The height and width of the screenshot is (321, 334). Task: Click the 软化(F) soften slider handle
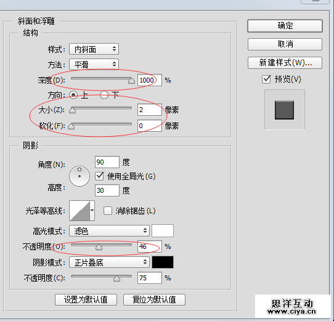point(71,126)
